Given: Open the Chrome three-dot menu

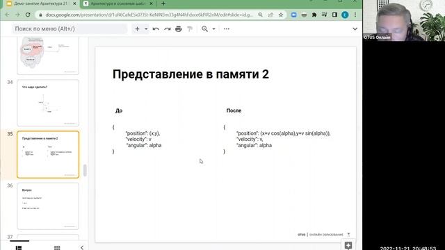Looking at the screenshot, I should (355, 15).
